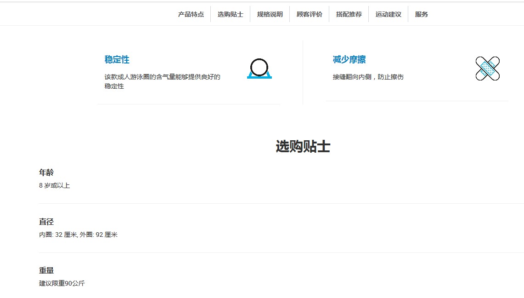Click the 内圈: 32 厘米 diameter value

[x=78, y=235]
